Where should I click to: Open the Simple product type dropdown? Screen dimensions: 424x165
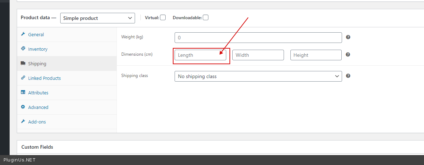[x=98, y=18]
